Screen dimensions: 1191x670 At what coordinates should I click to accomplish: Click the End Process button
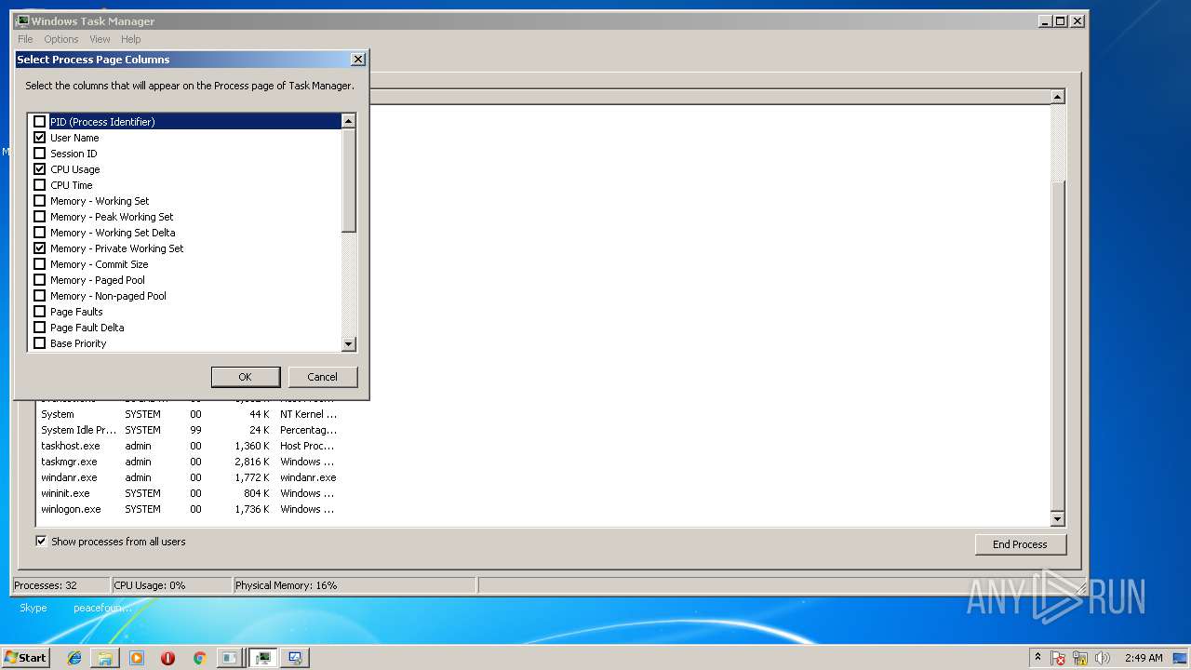[1020, 544]
